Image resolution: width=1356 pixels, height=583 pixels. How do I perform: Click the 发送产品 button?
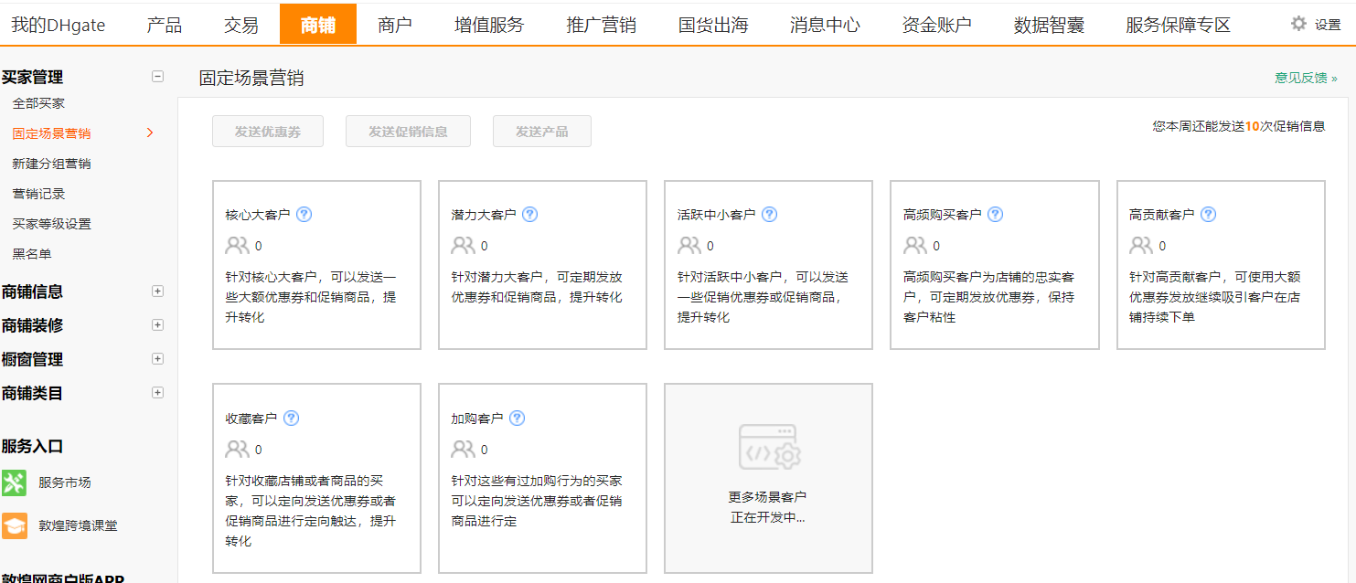(x=542, y=132)
